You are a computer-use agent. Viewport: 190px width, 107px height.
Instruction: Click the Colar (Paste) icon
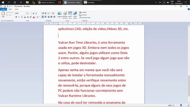tap(3, 13)
